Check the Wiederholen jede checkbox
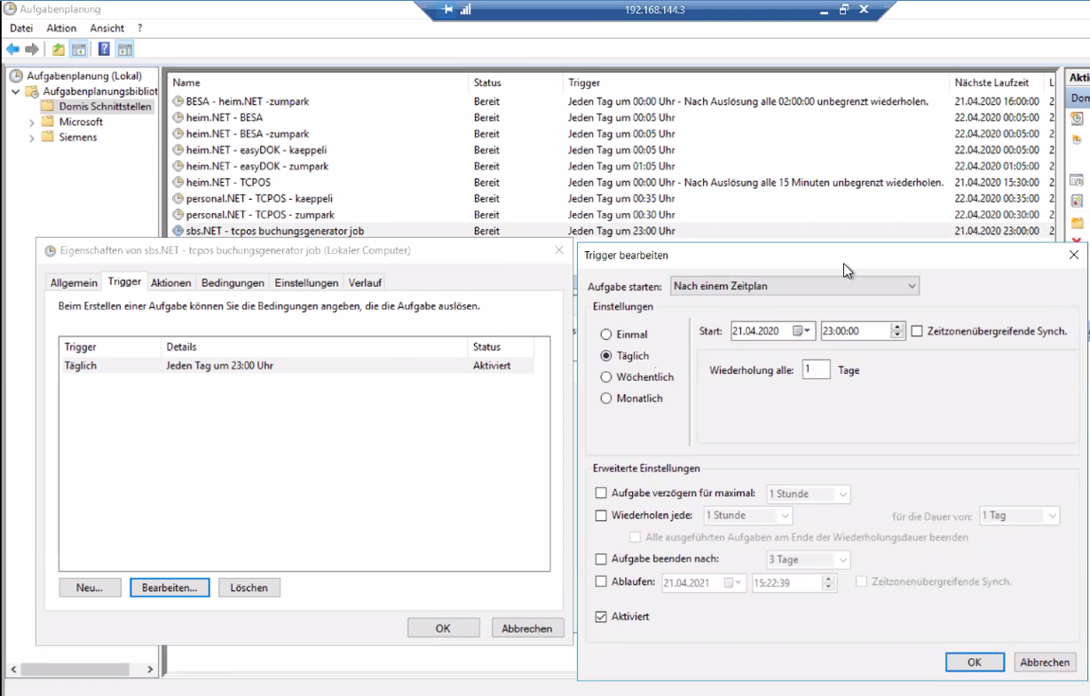1090x696 pixels. pos(601,516)
